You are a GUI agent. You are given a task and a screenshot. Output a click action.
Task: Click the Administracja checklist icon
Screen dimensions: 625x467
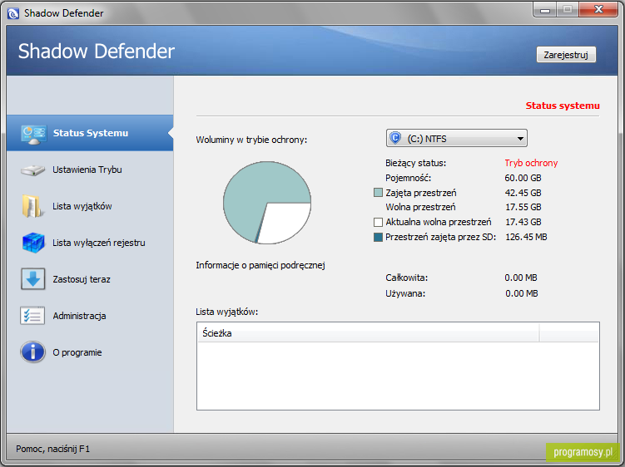click(x=32, y=315)
